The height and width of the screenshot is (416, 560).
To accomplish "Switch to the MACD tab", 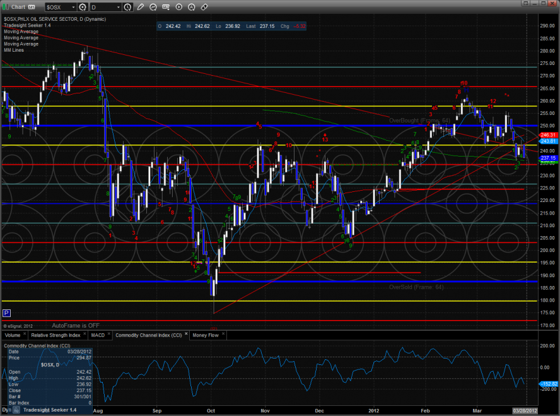I will click(97, 335).
